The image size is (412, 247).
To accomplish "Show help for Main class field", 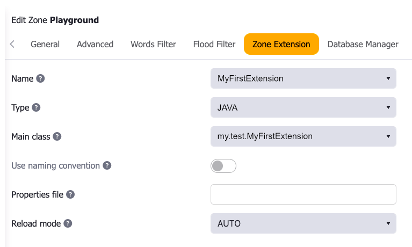I will tap(57, 136).
